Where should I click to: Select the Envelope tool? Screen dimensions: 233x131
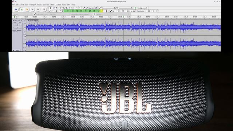[53, 8]
